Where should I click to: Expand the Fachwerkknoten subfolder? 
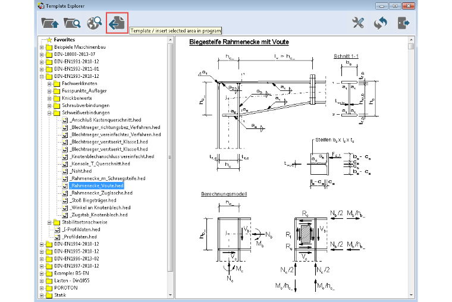[x=49, y=84]
